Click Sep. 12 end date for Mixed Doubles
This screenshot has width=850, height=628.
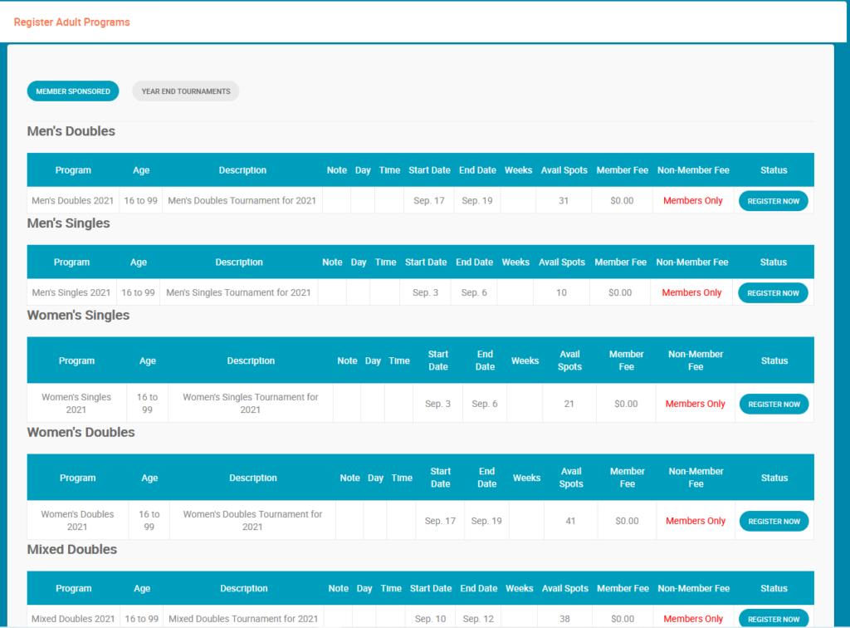478,619
